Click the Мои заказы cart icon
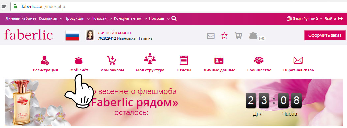 [112, 60]
